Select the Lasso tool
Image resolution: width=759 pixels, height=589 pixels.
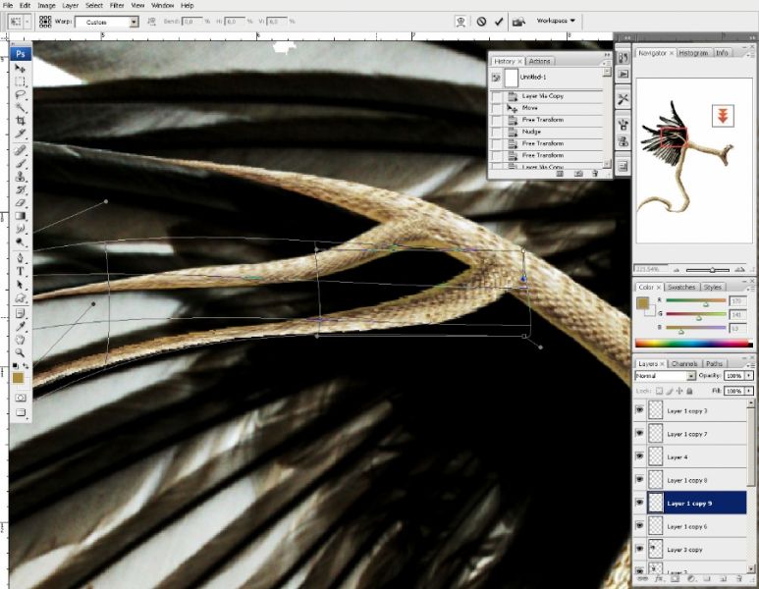[20, 95]
